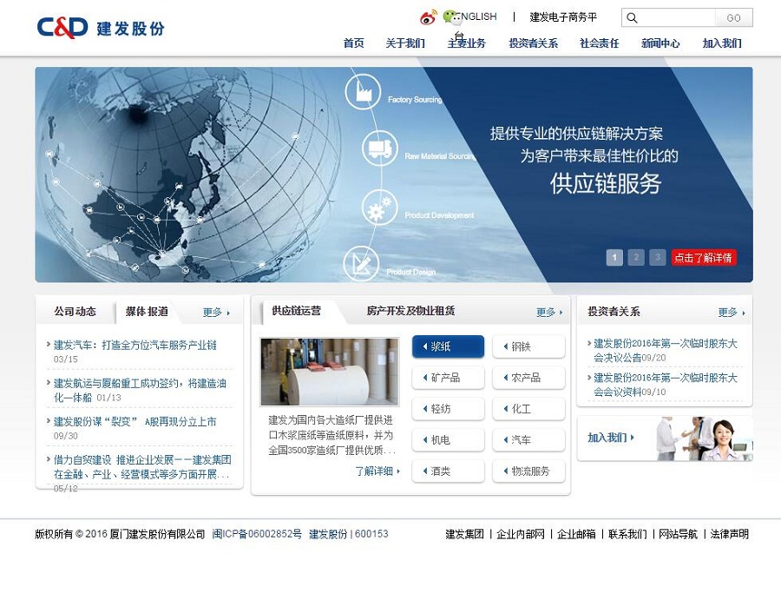The height and width of the screenshot is (613, 781).
Task: Switch to ENGLISH language
Action: coord(476,17)
